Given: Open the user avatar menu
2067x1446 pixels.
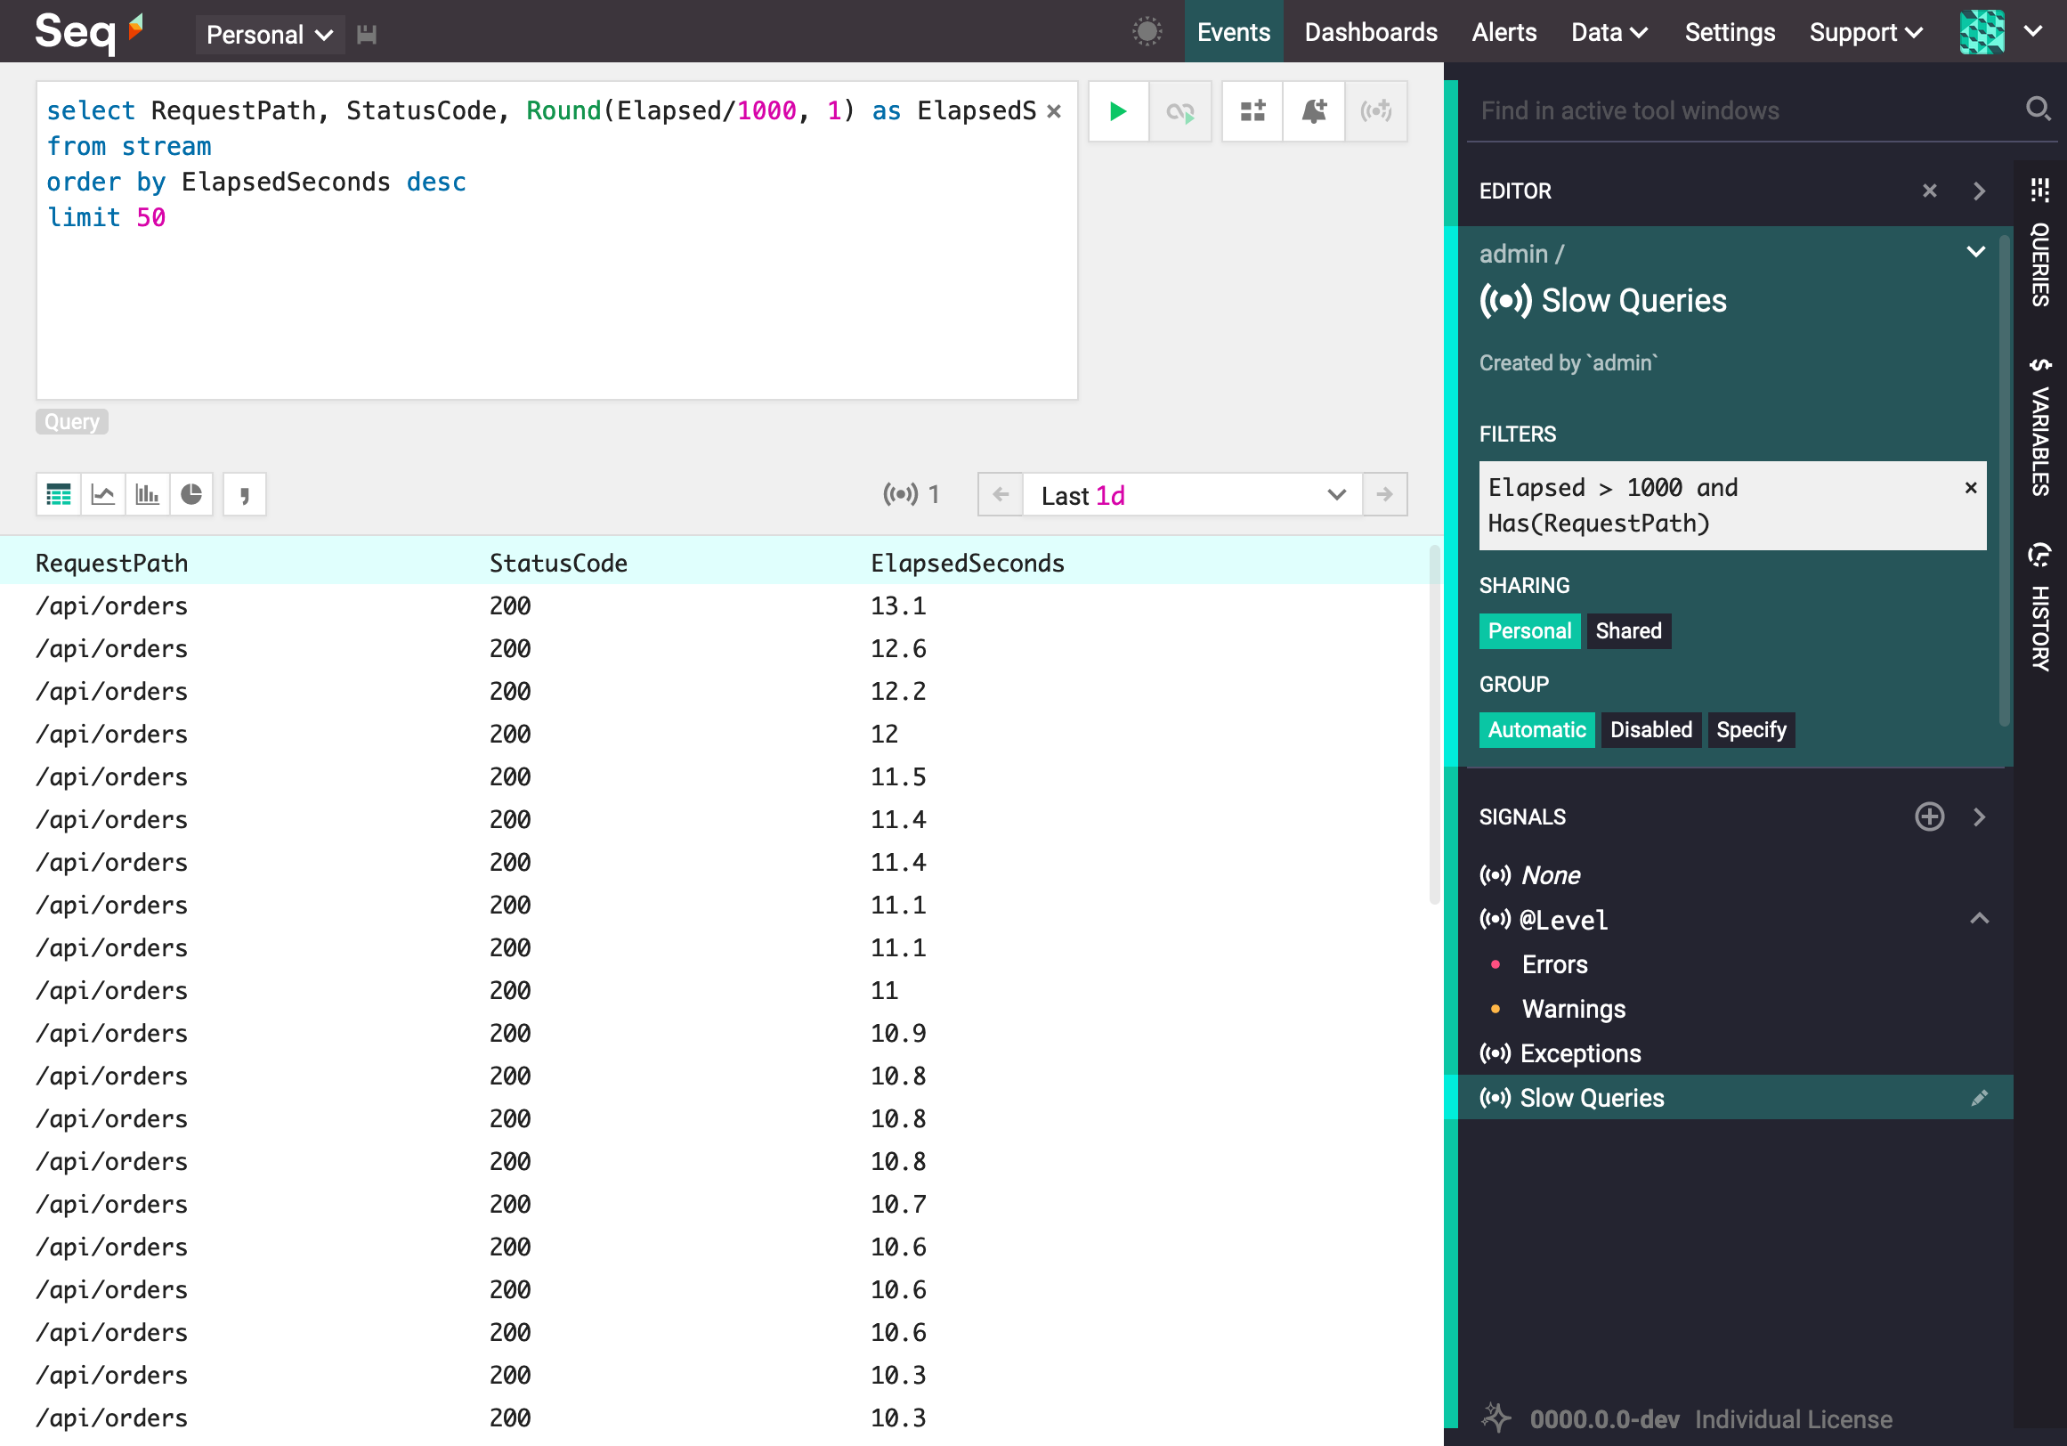Looking at the screenshot, I should [x=1982, y=32].
